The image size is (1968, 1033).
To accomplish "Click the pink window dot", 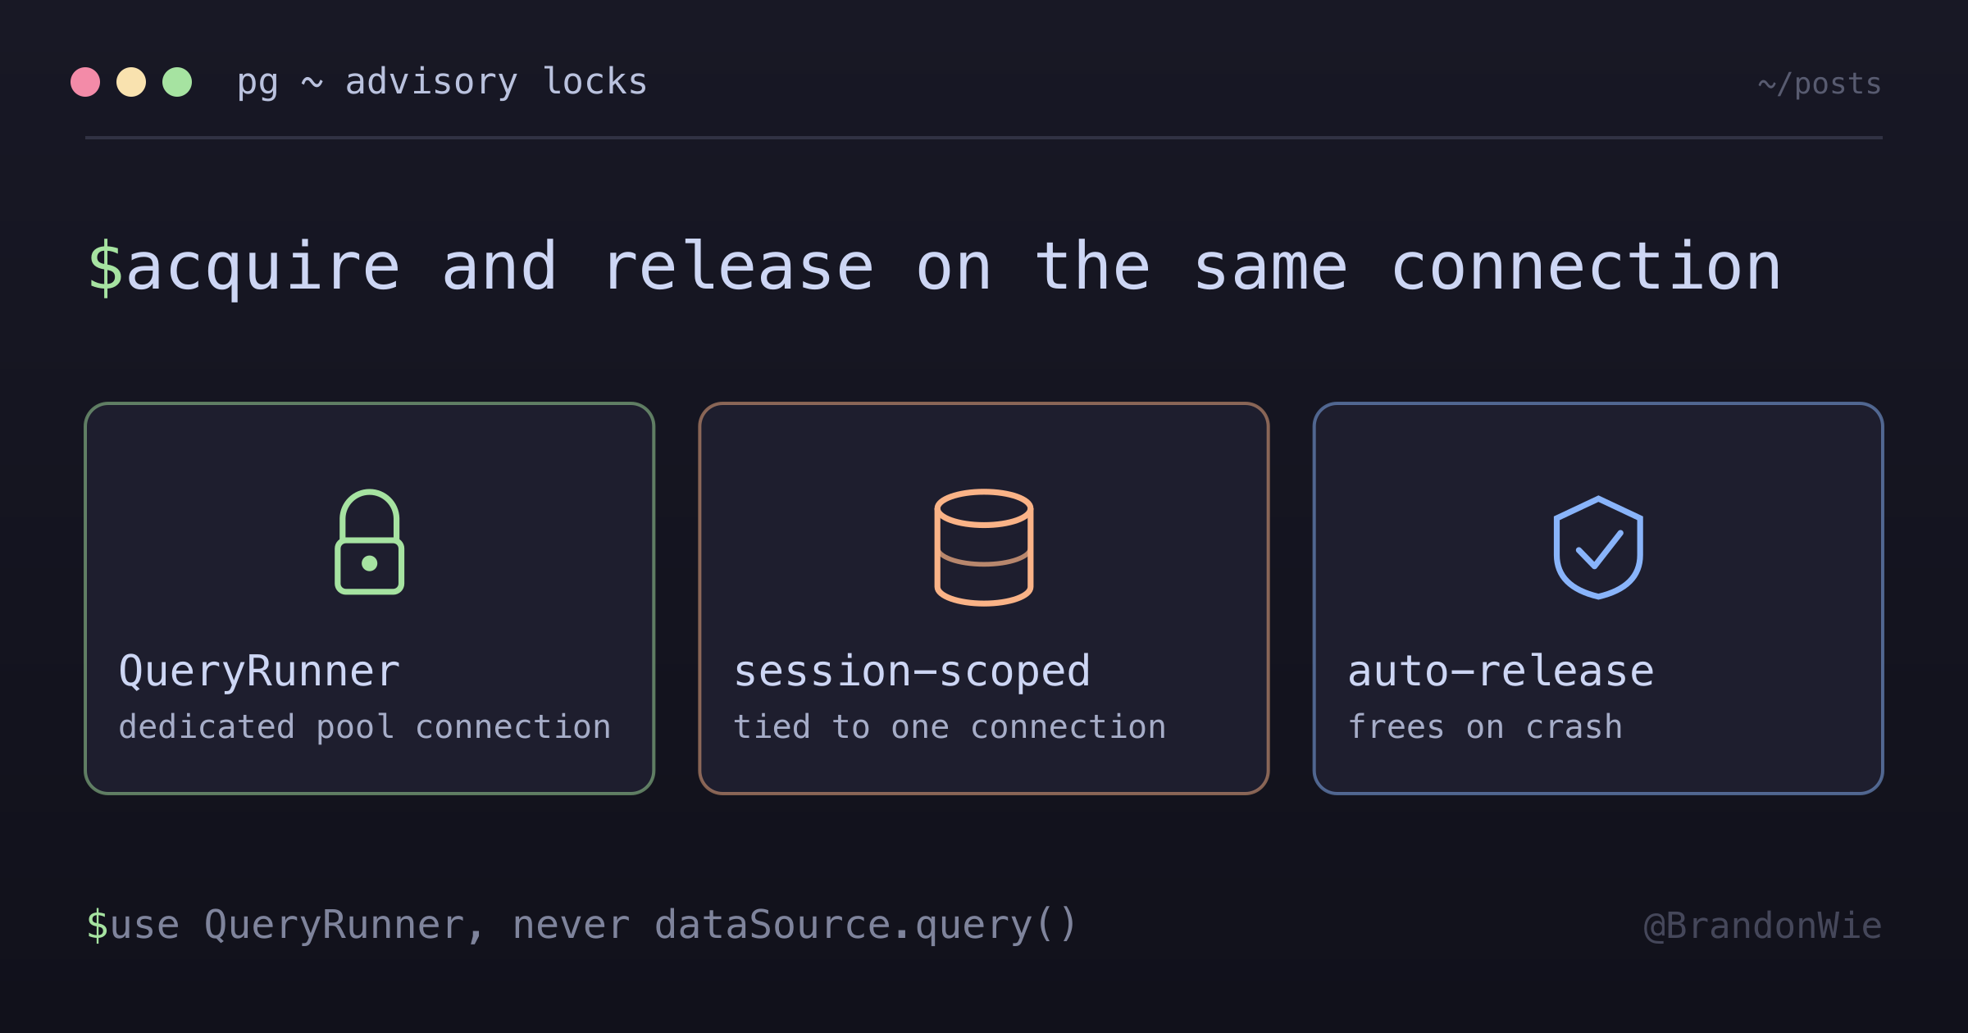I will [85, 82].
